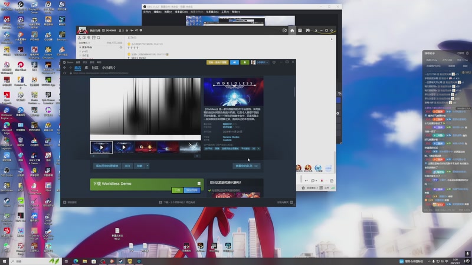This screenshot has width=472, height=265.
Task: Click the 忽略 ignore button
Action: pos(139,166)
